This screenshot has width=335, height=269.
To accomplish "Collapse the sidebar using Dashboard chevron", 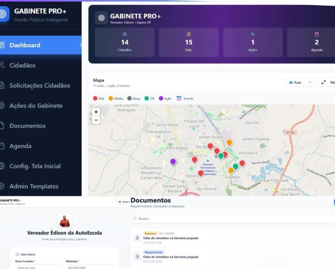I will click(x=80, y=45).
